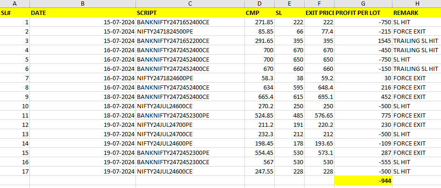The image size is (441, 188).
Task: Click CMP value 271.85
Action: [x=259, y=22]
